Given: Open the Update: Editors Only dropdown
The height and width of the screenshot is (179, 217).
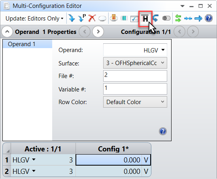Looking at the screenshot, I should pyautogui.click(x=34, y=19).
